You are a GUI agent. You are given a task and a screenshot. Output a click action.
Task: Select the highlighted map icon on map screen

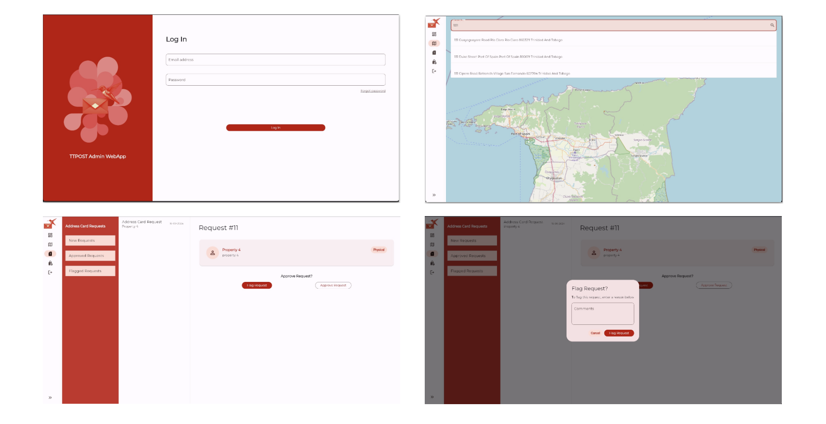pyautogui.click(x=434, y=43)
